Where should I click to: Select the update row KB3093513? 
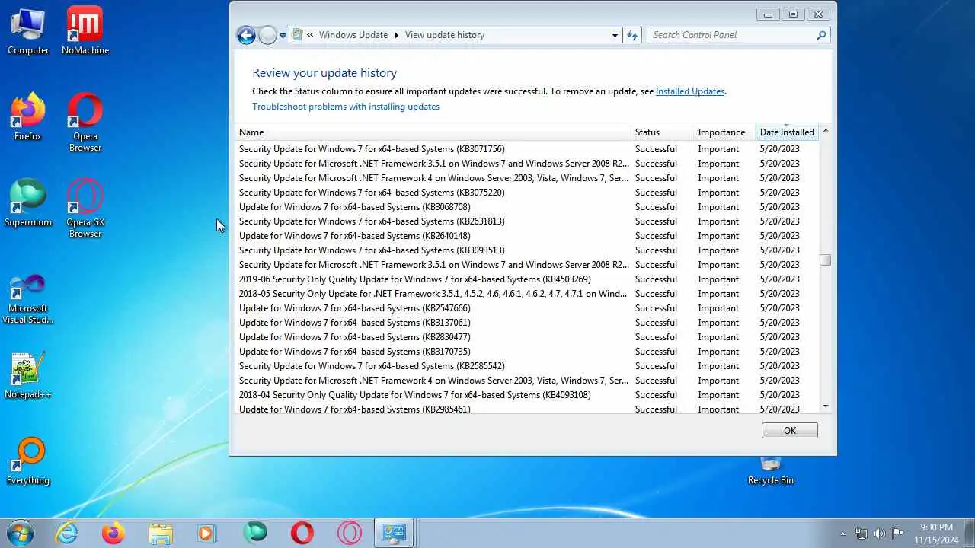tap(526, 250)
